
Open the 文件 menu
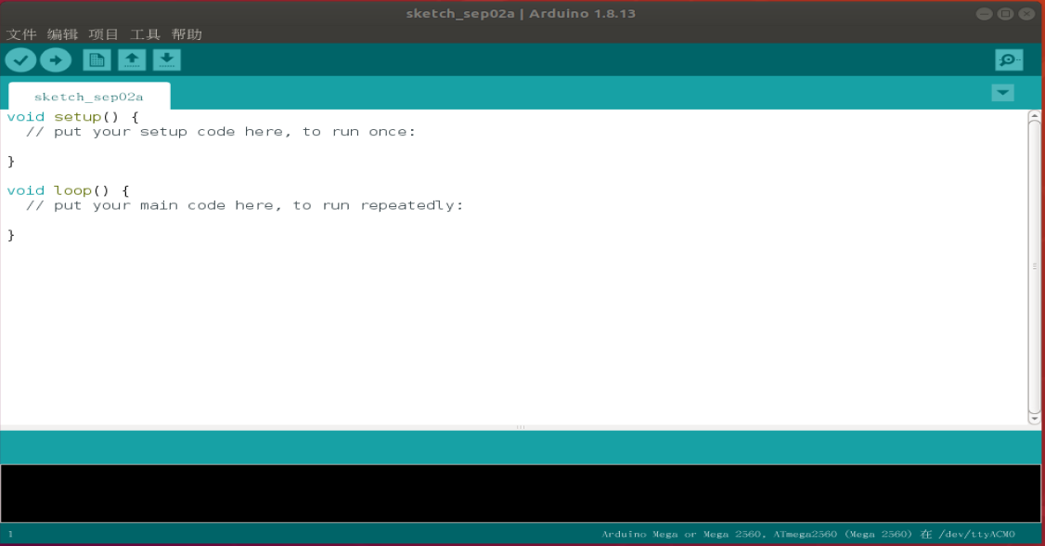point(21,34)
